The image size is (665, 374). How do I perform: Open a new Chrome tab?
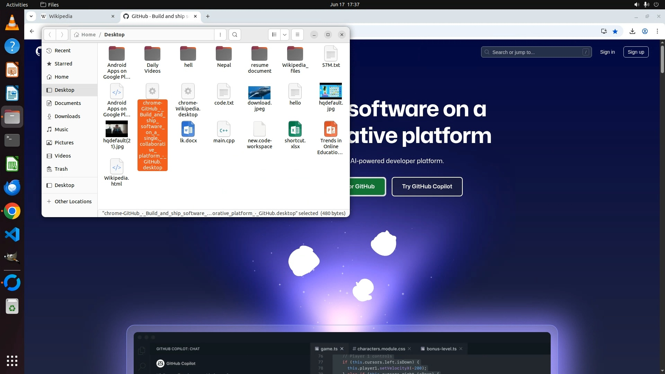point(208,16)
